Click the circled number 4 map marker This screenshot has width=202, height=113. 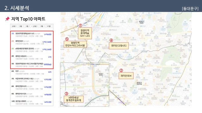point(111,40)
